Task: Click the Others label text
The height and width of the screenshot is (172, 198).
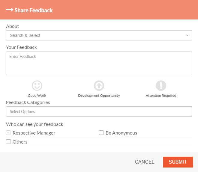Action: [20, 142]
